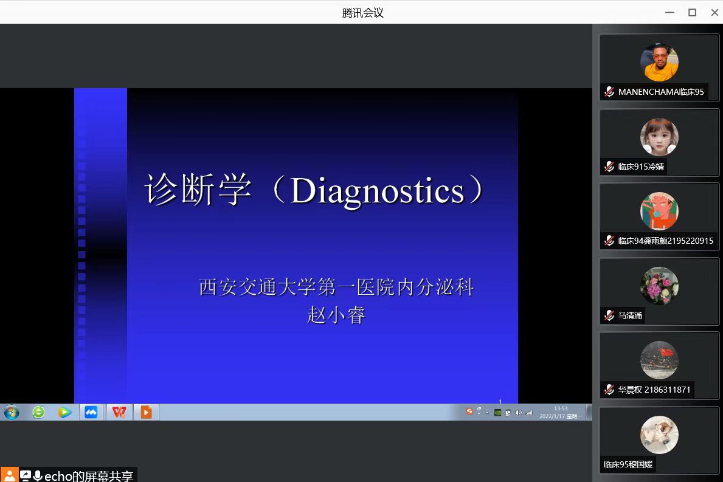Open the red WPS Office taskbar icon

tap(119, 412)
